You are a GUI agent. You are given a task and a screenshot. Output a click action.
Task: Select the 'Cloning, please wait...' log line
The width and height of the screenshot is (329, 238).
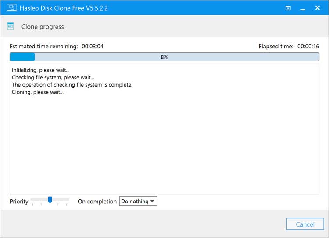[x=38, y=92]
